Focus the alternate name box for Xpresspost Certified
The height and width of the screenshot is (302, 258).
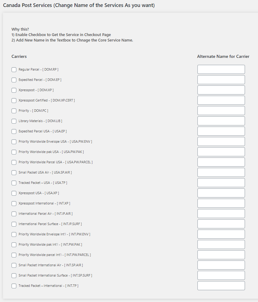point(221,100)
